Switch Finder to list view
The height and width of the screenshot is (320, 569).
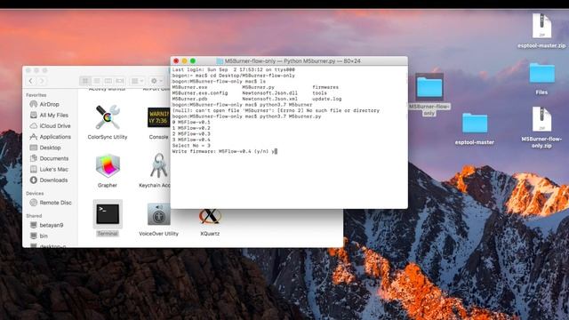pos(97,81)
